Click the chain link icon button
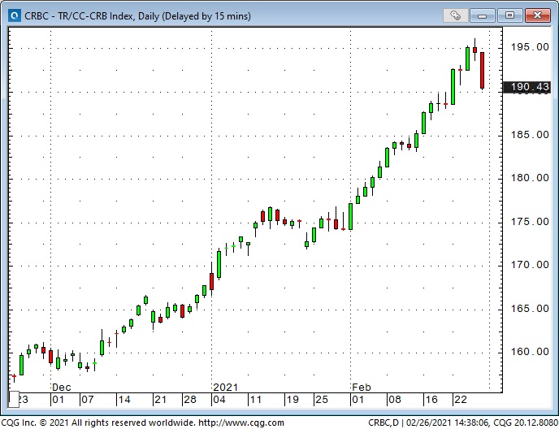 [455, 15]
